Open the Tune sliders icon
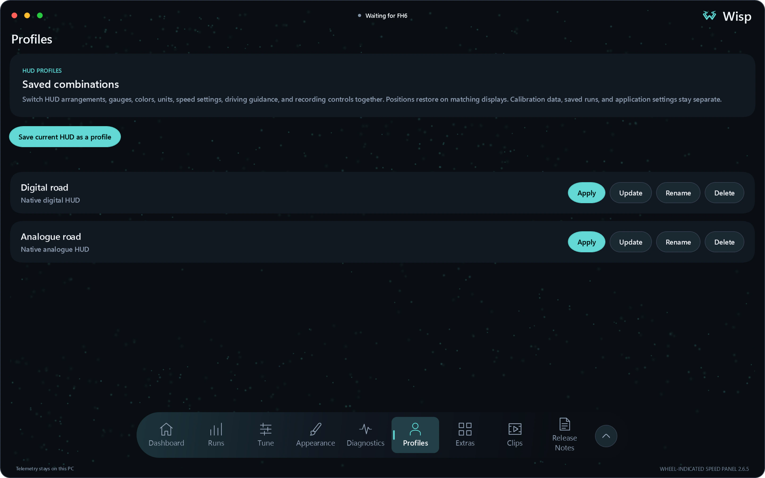The height and width of the screenshot is (478, 765). [x=266, y=429]
